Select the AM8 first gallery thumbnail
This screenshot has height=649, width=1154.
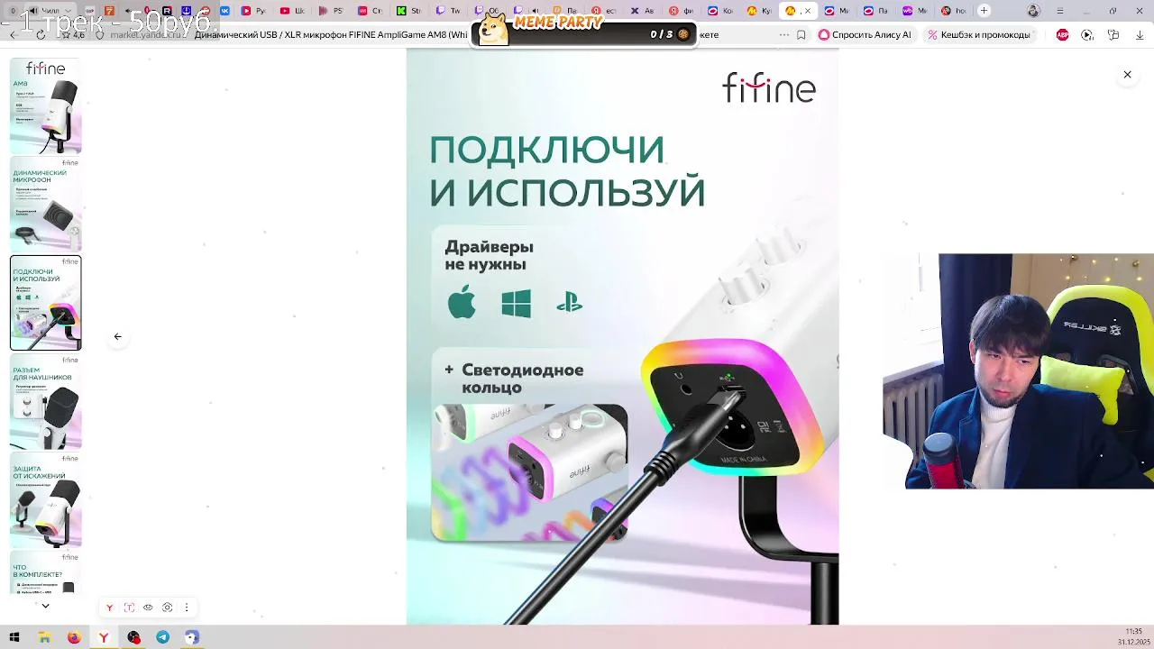46,106
